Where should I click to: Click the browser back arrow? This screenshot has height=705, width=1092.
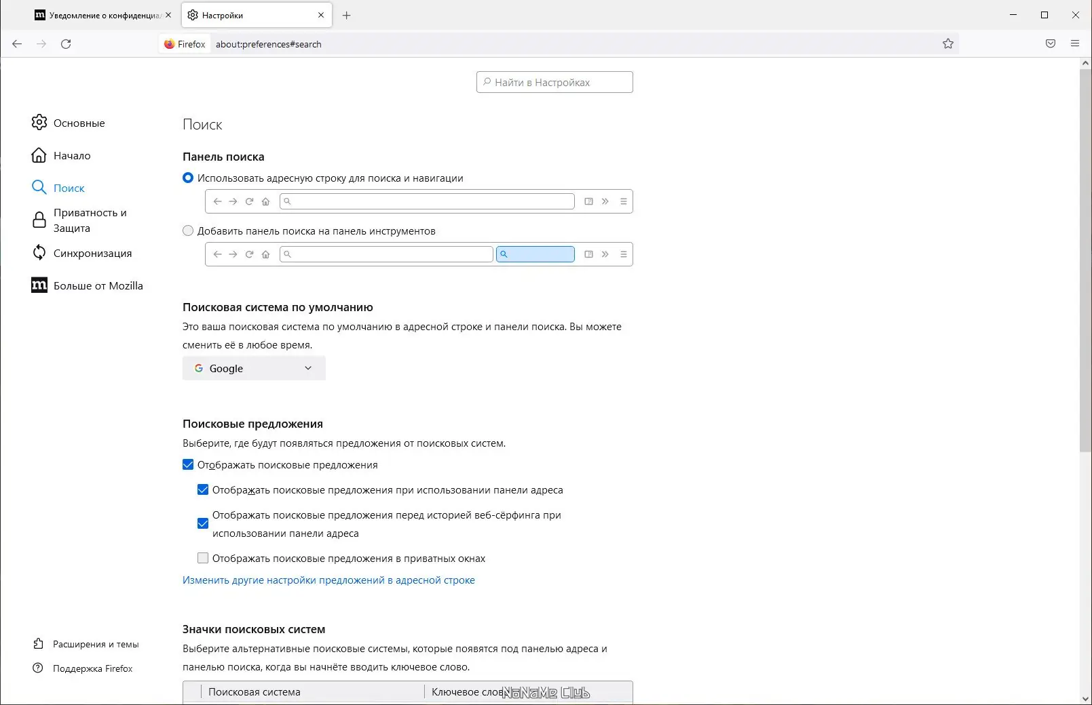tap(17, 44)
